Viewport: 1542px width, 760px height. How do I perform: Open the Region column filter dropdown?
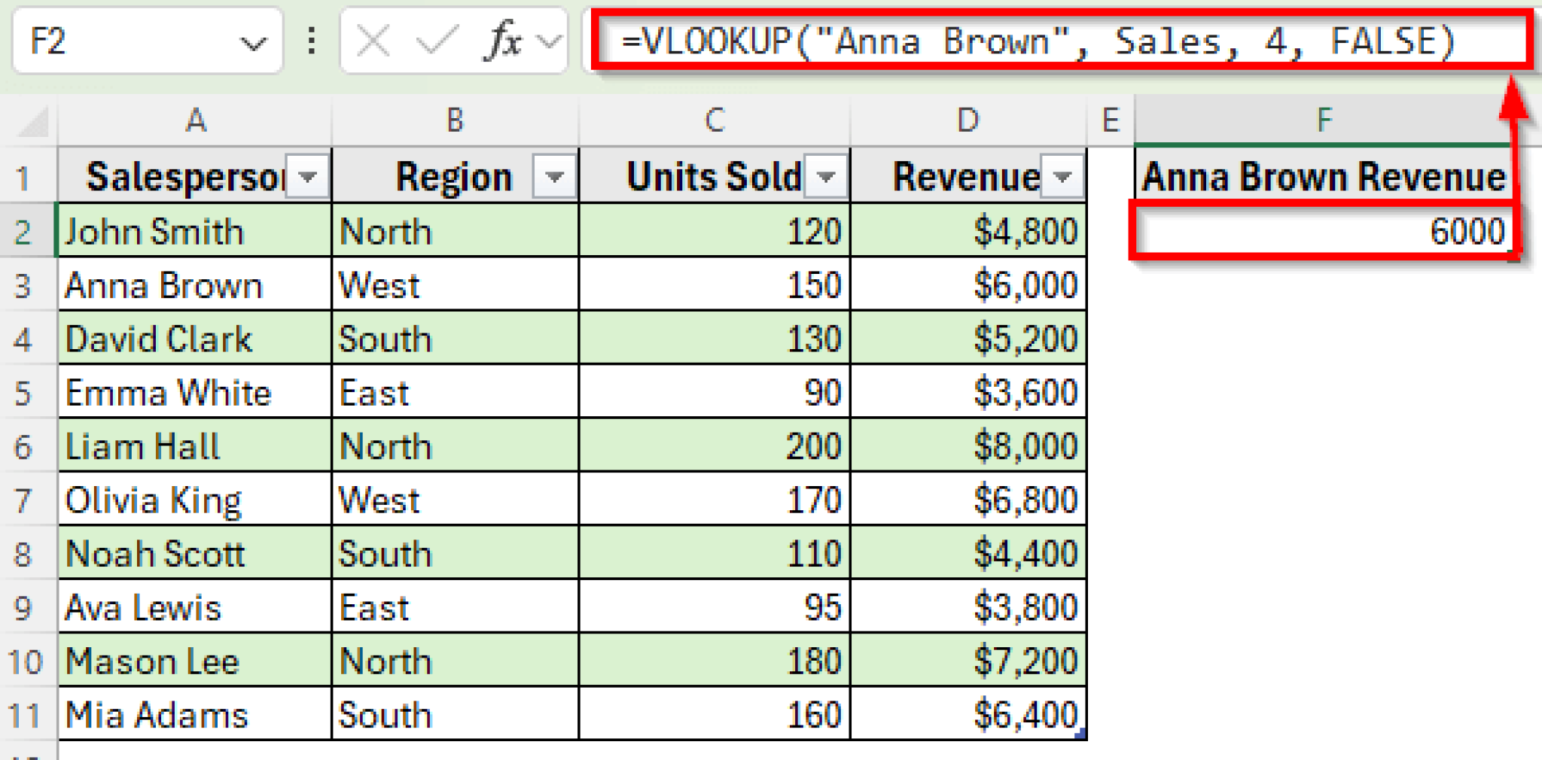554,177
